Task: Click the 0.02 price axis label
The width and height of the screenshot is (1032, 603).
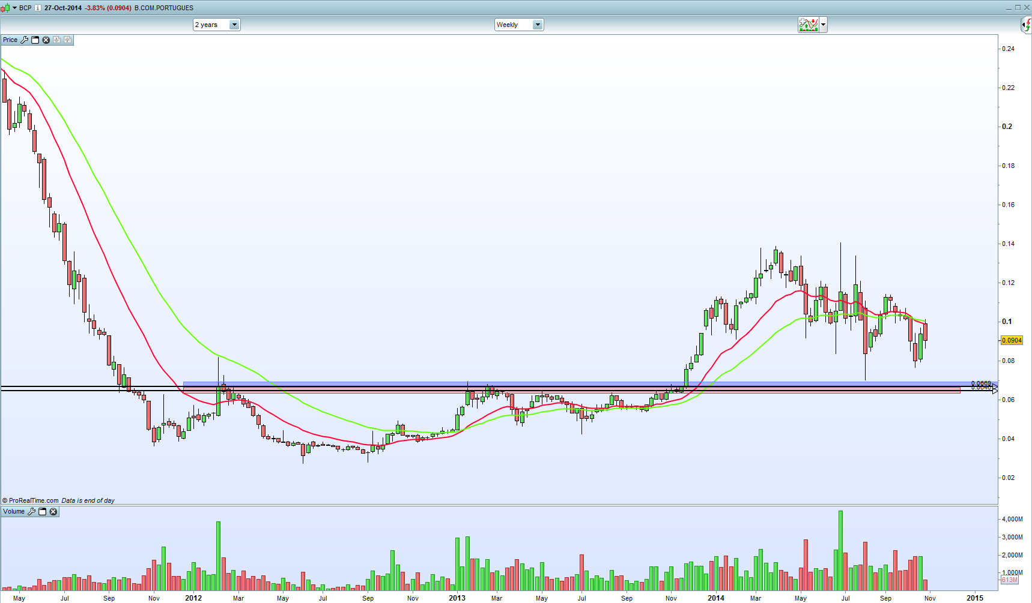Action: pos(1008,478)
